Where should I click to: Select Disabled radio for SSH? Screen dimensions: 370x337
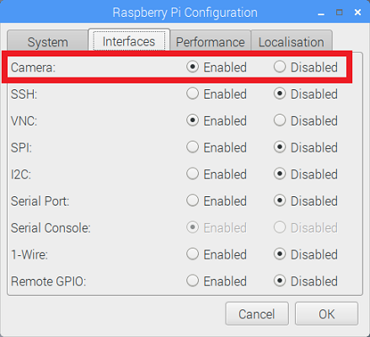[280, 94]
